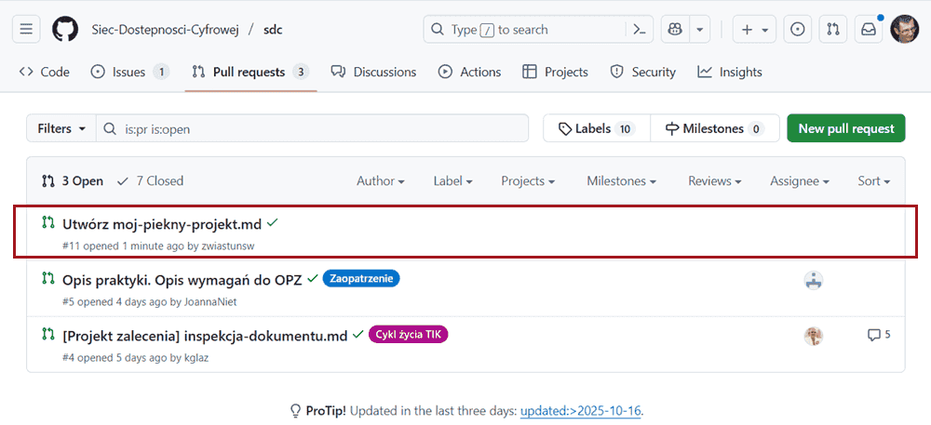This screenshot has width=931, height=425.
Task: Open the Sort dropdown
Action: (873, 181)
